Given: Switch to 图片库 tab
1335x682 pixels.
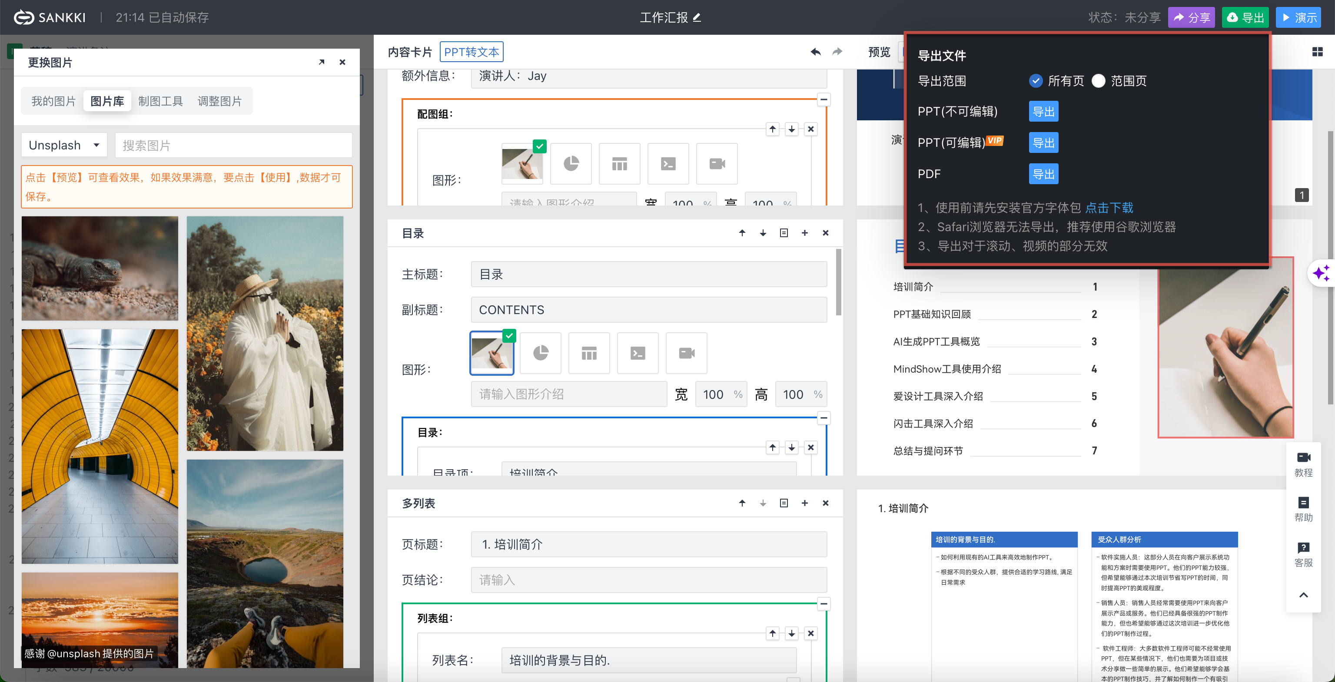Looking at the screenshot, I should click(107, 101).
